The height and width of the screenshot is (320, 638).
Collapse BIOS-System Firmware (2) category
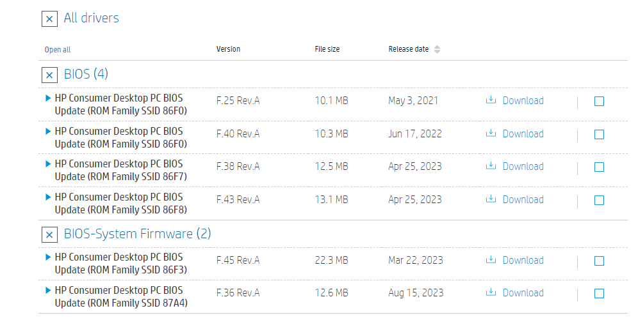click(x=49, y=234)
